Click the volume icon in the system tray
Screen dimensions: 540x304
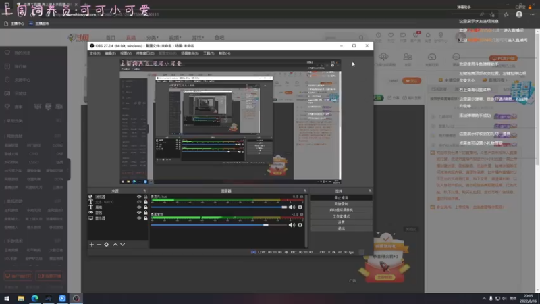pos(504,299)
